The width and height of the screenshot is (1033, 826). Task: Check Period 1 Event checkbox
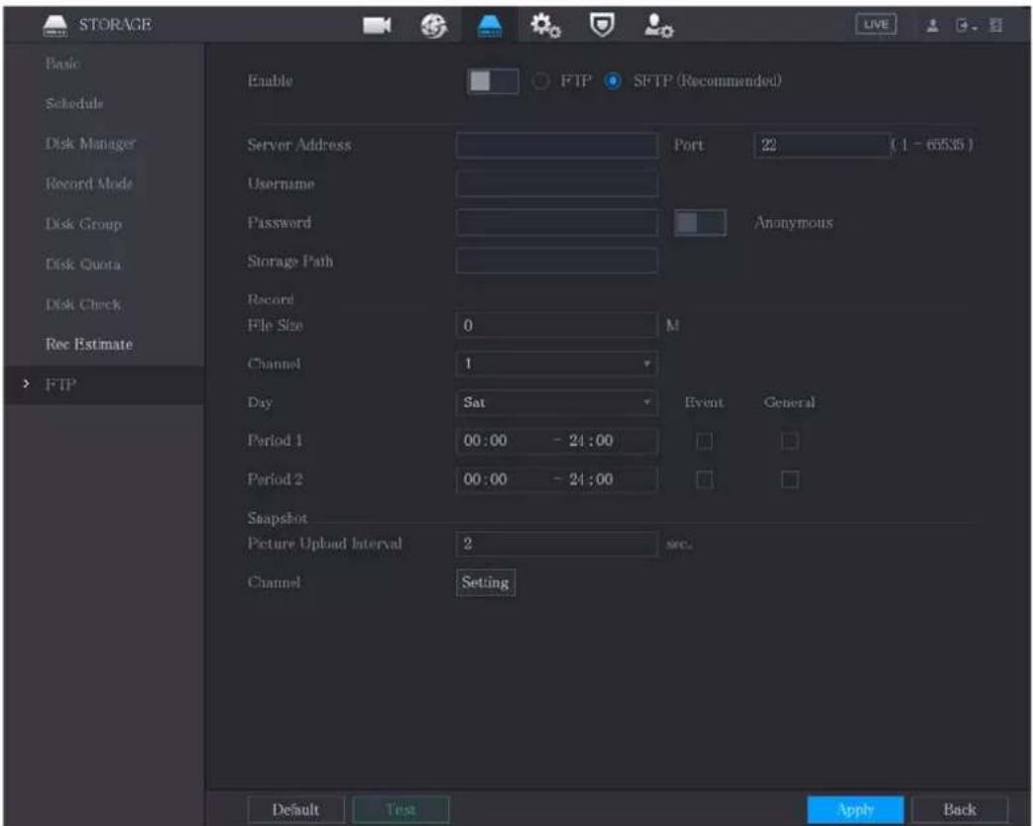pos(704,441)
